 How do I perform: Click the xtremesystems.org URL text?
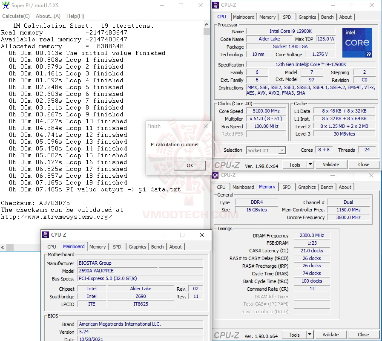[x=57, y=217]
